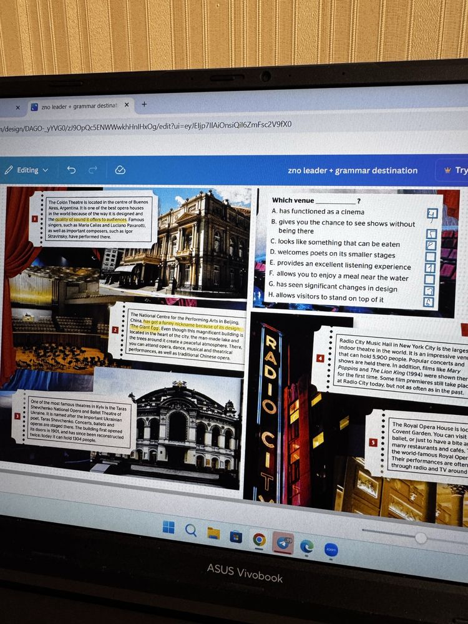Screen dimensions: 468x624
Task: Click answer box for option H
Action: coord(428,303)
